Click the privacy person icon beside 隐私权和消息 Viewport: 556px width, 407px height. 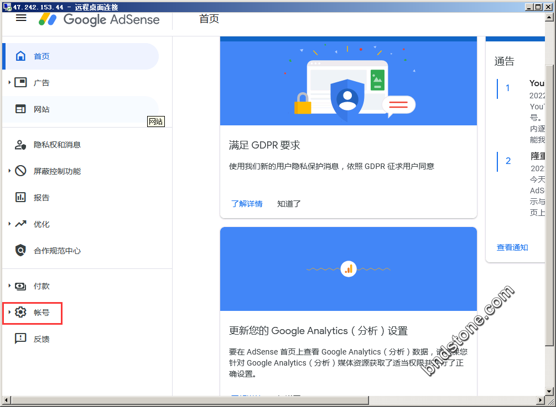tap(20, 144)
